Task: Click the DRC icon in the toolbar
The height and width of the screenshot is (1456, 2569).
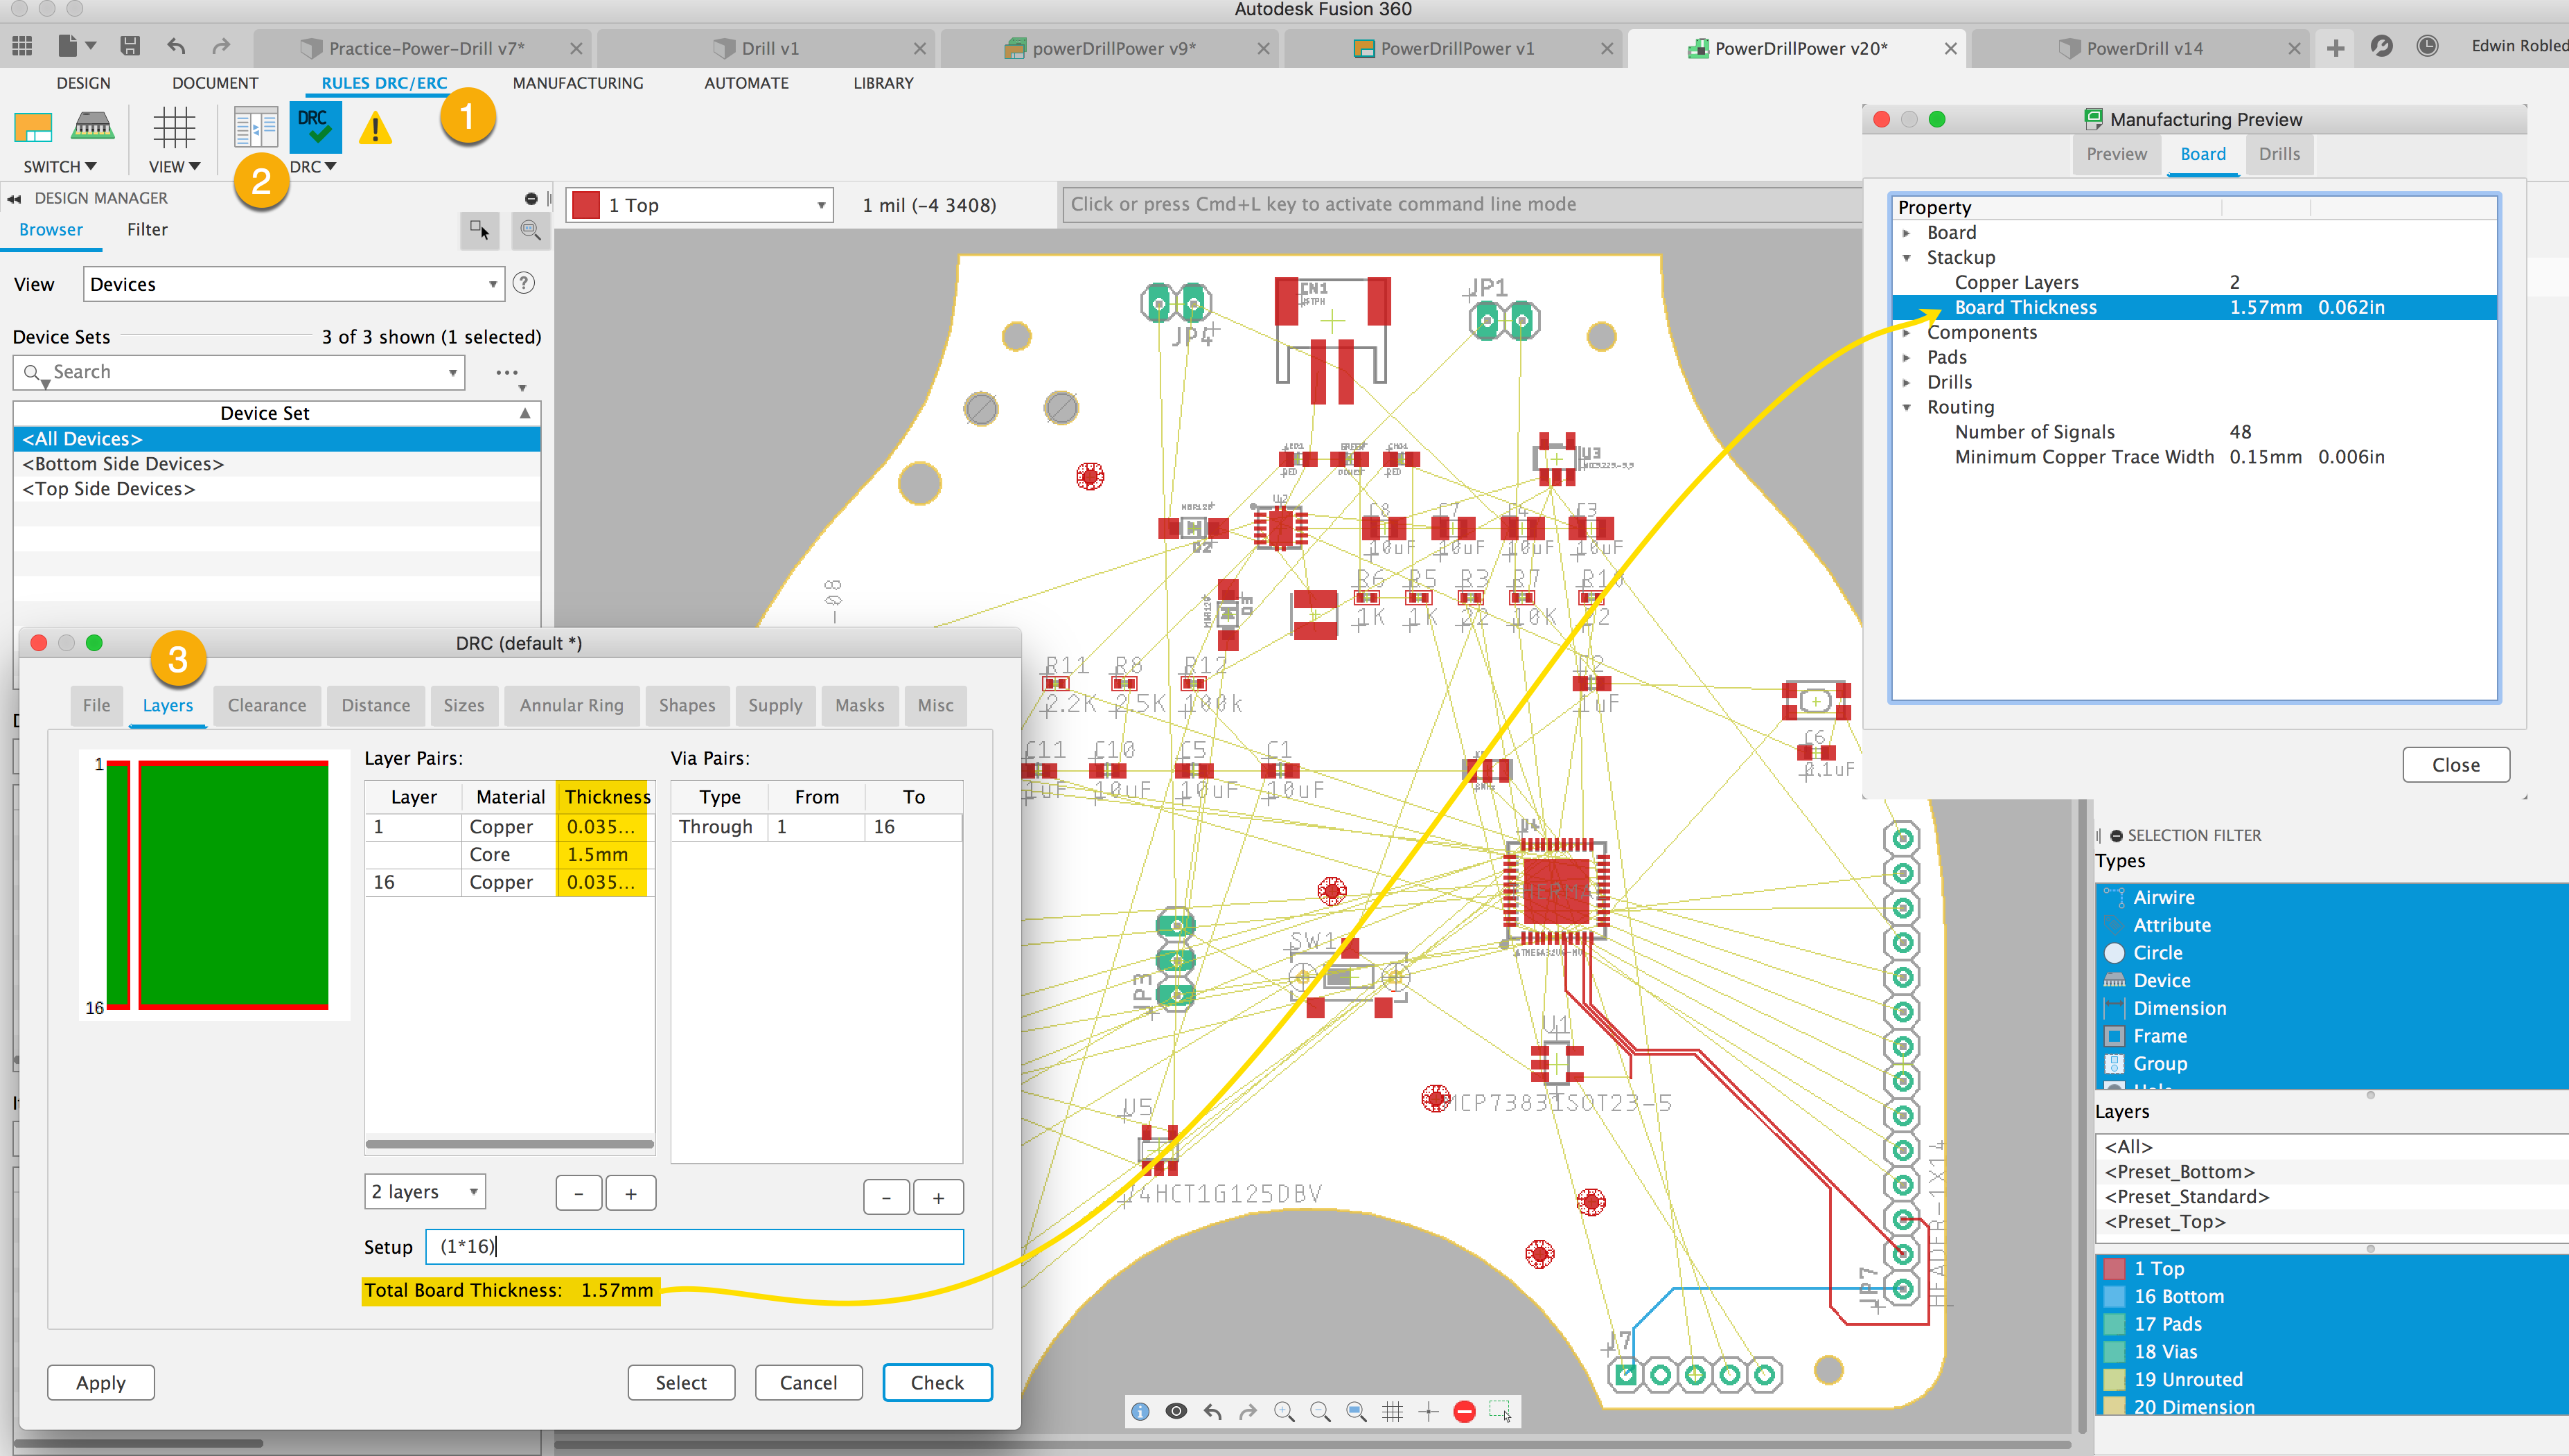Action: pos(312,131)
